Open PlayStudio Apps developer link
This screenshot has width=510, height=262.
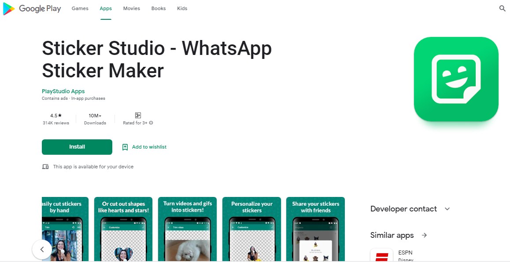[63, 91]
